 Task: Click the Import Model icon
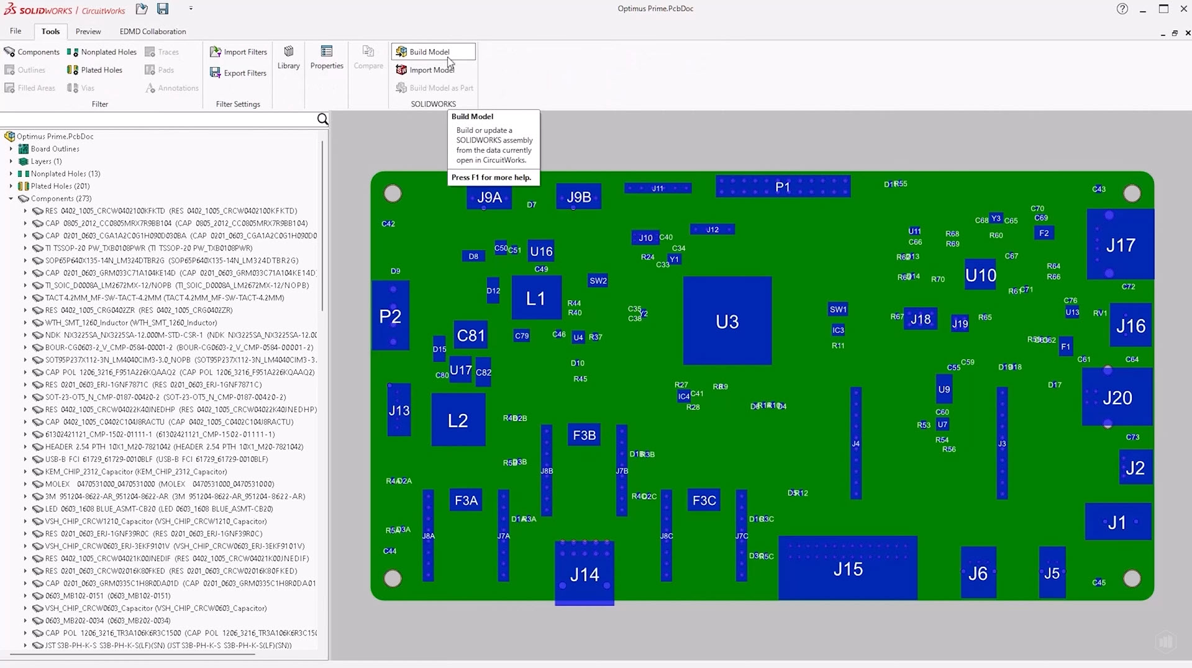point(402,70)
